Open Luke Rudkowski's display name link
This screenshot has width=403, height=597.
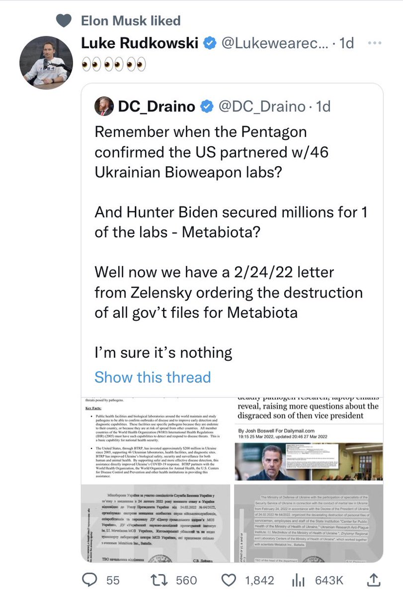(140, 43)
